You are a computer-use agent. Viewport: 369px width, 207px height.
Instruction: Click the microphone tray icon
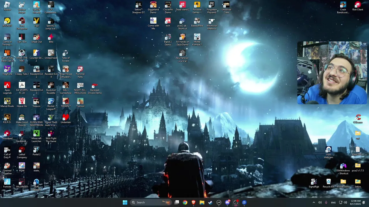coord(326,202)
